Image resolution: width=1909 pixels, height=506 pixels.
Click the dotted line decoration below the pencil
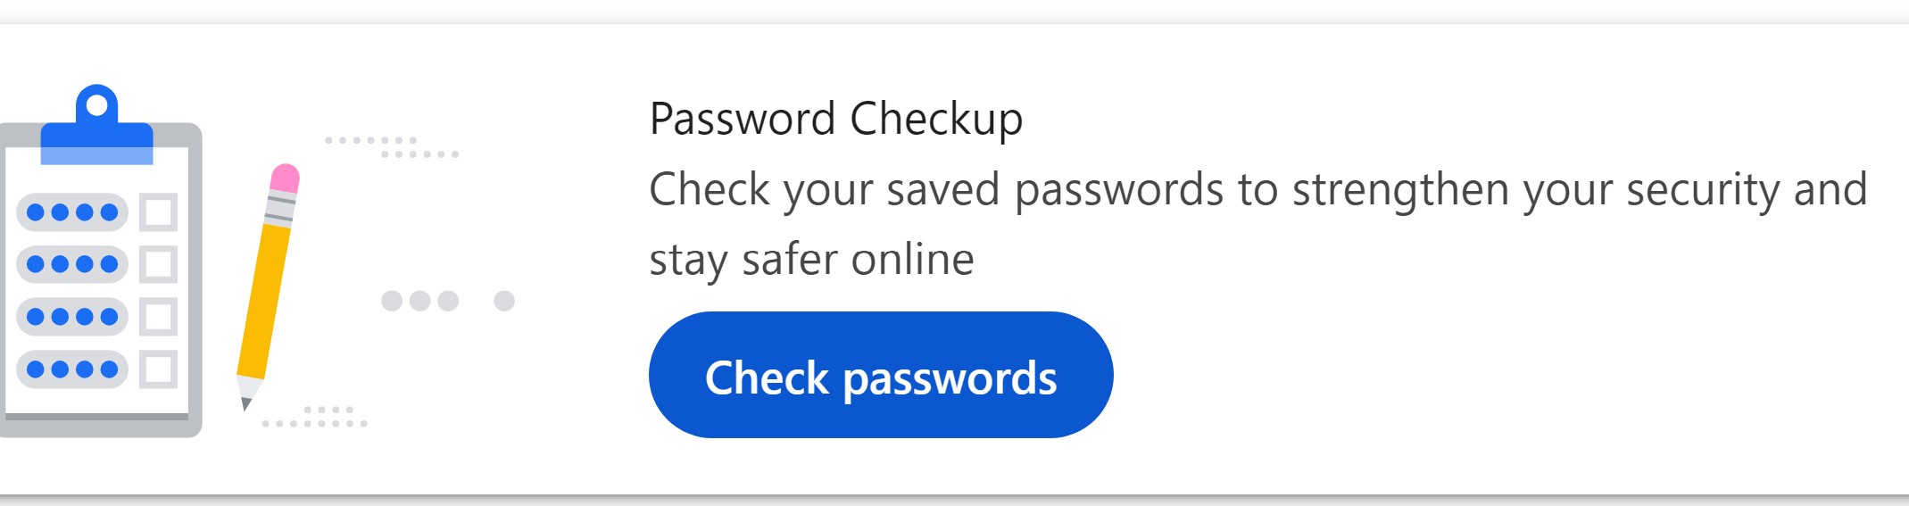click(x=316, y=417)
